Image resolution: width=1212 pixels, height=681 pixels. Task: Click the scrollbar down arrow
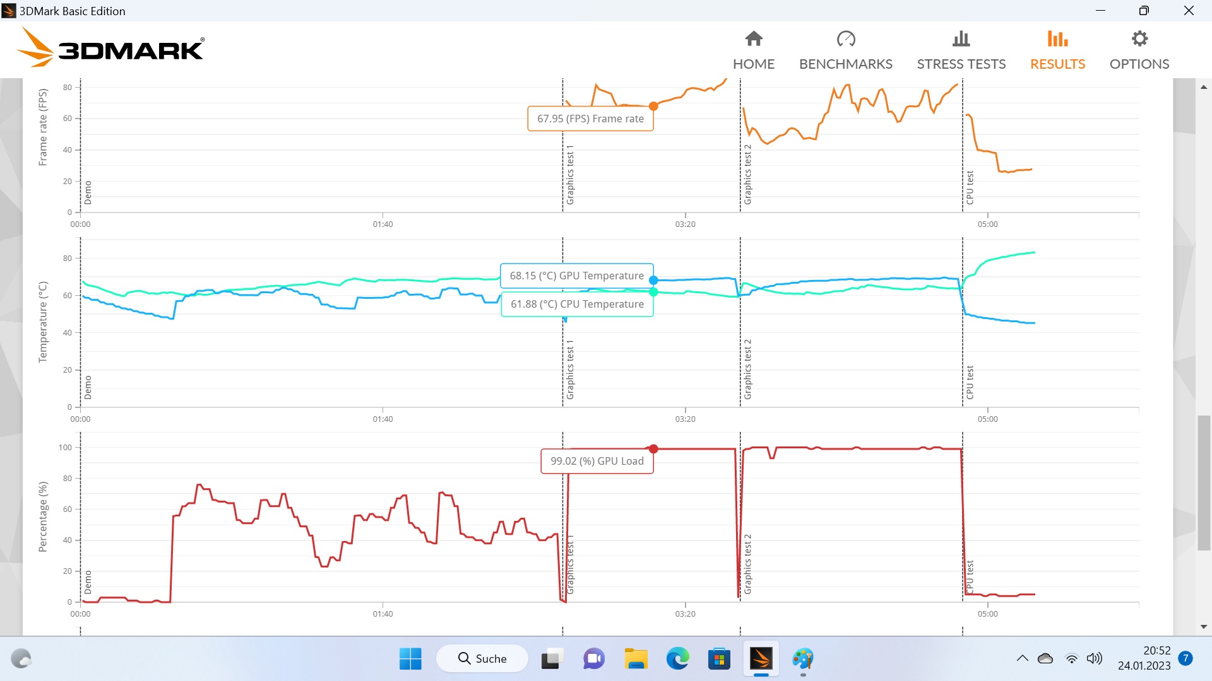[x=1204, y=627]
